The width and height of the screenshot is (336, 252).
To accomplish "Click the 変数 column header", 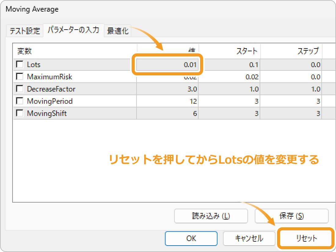I will coord(75,51).
